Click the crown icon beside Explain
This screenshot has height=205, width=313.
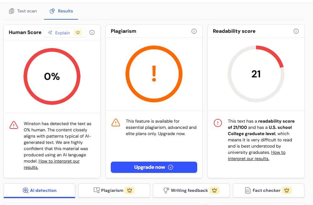coord(78,32)
